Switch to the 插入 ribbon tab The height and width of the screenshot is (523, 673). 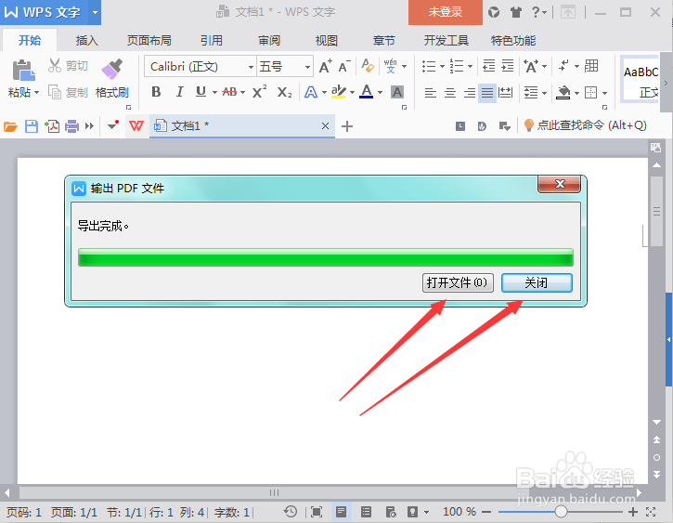86,40
